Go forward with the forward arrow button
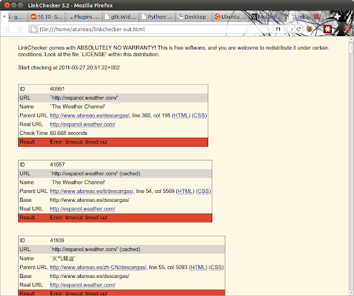Image resolution: width=354 pixels, height=296 pixels. click(x=20, y=29)
